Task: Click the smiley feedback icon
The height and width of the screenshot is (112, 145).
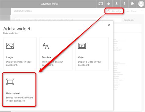Action: pyautogui.click(x=132, y=4)
